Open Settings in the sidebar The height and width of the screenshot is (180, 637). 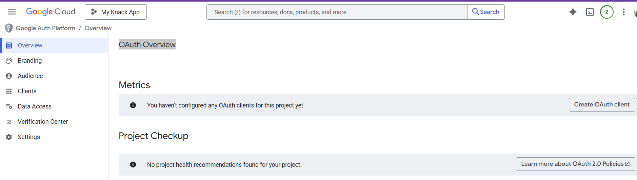[54, 137]
